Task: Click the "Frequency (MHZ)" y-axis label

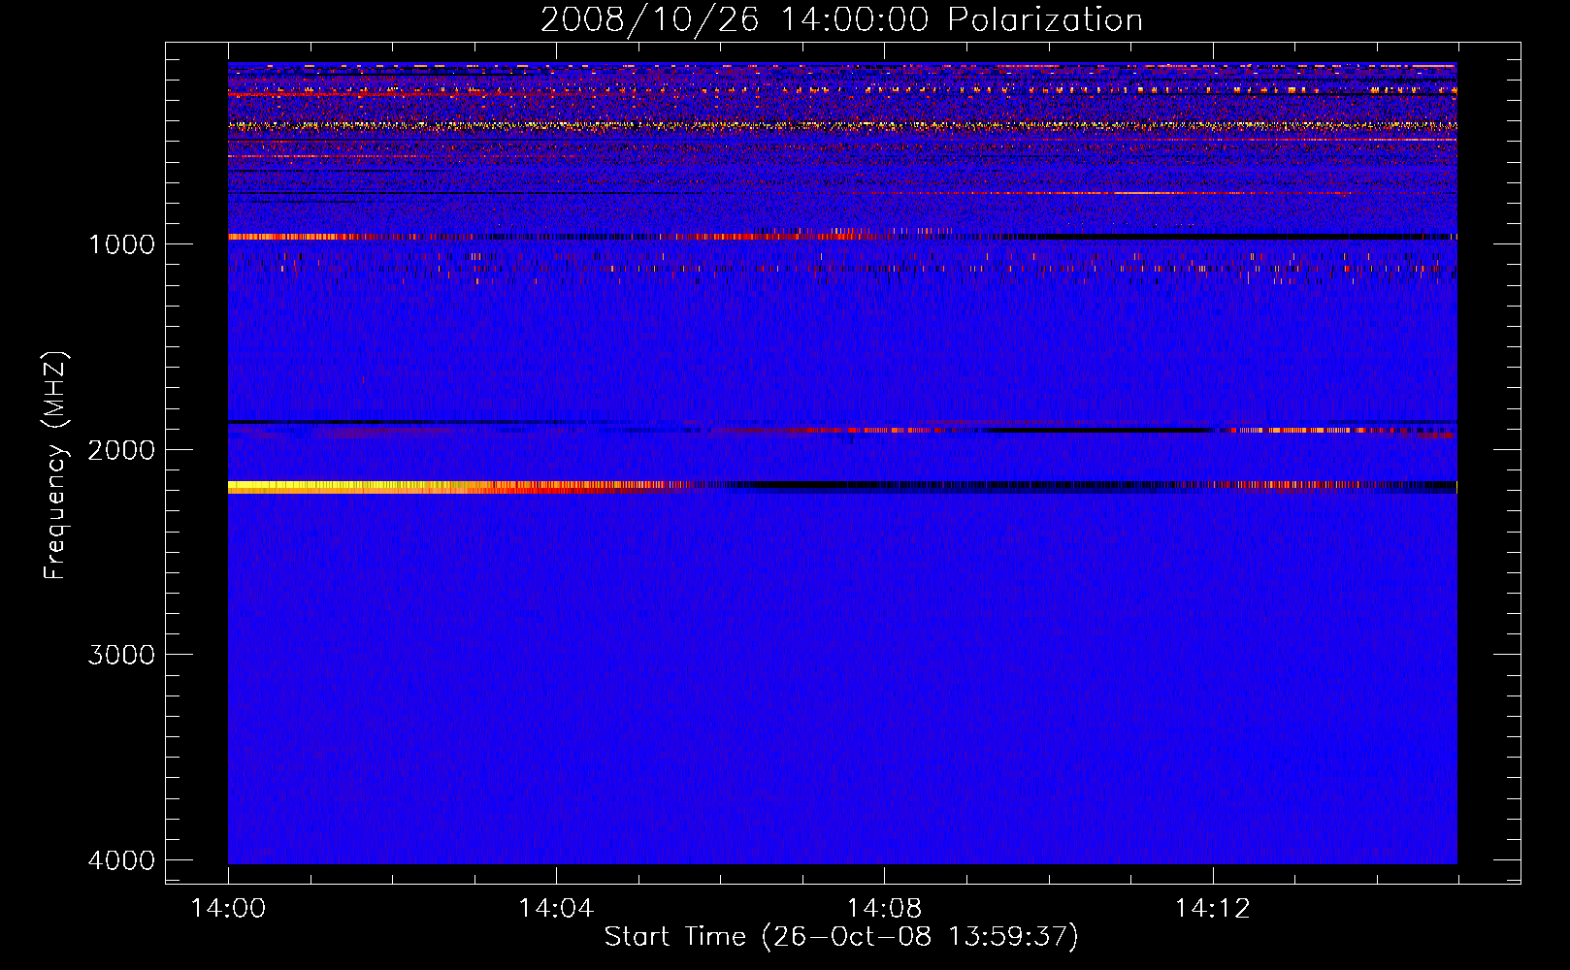Action: [x=55, y=466]
